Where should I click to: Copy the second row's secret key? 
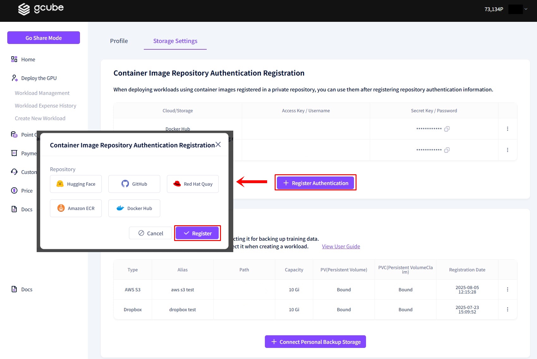[447, 150]
